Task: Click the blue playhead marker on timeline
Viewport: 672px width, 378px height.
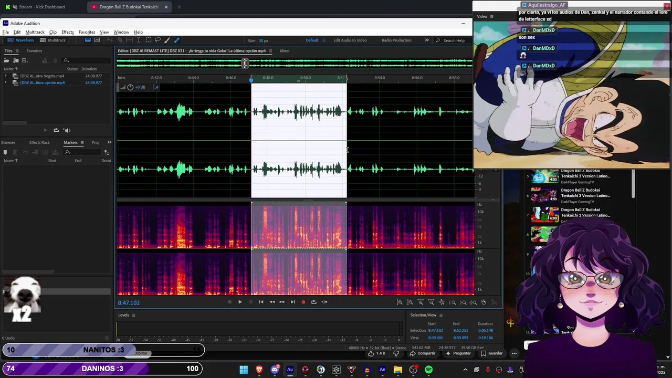Action: (251, 79)
